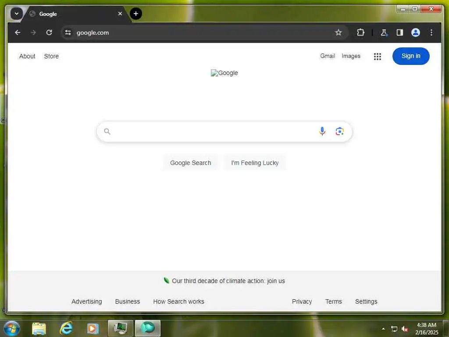Screen dimensions: 449x337
Task: View site information icon in address bar
Action: click(x=68, y=32)
